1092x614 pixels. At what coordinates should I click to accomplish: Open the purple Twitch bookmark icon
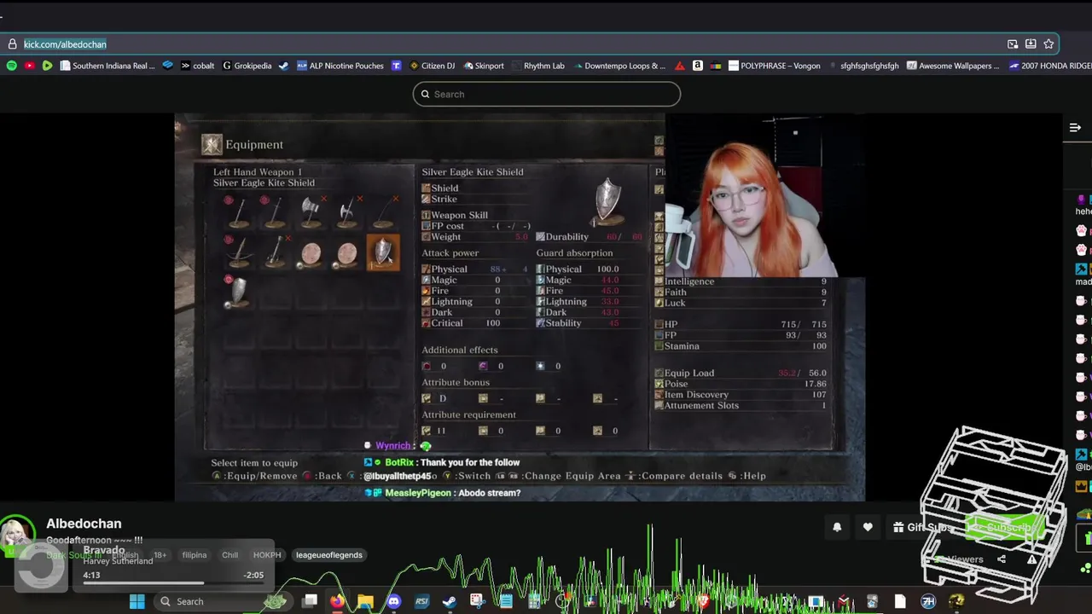[396, 66]
